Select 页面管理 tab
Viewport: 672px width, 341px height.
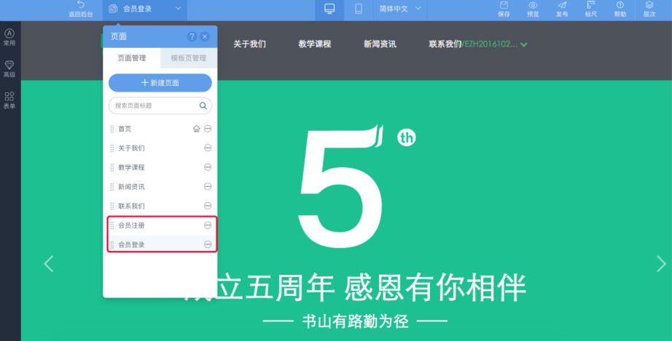point(132,58)
